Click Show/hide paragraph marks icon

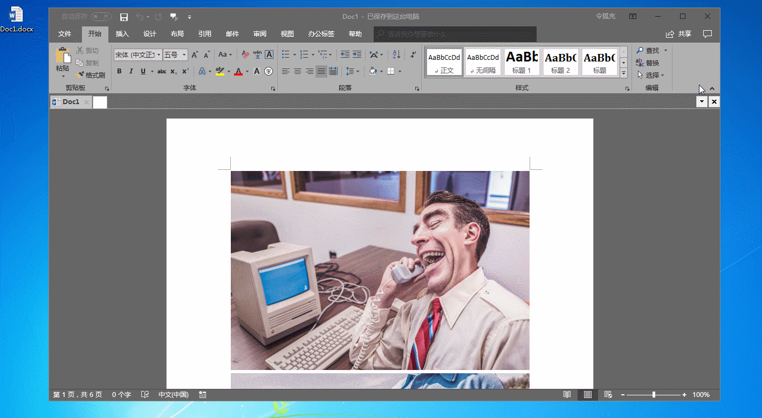413,54
